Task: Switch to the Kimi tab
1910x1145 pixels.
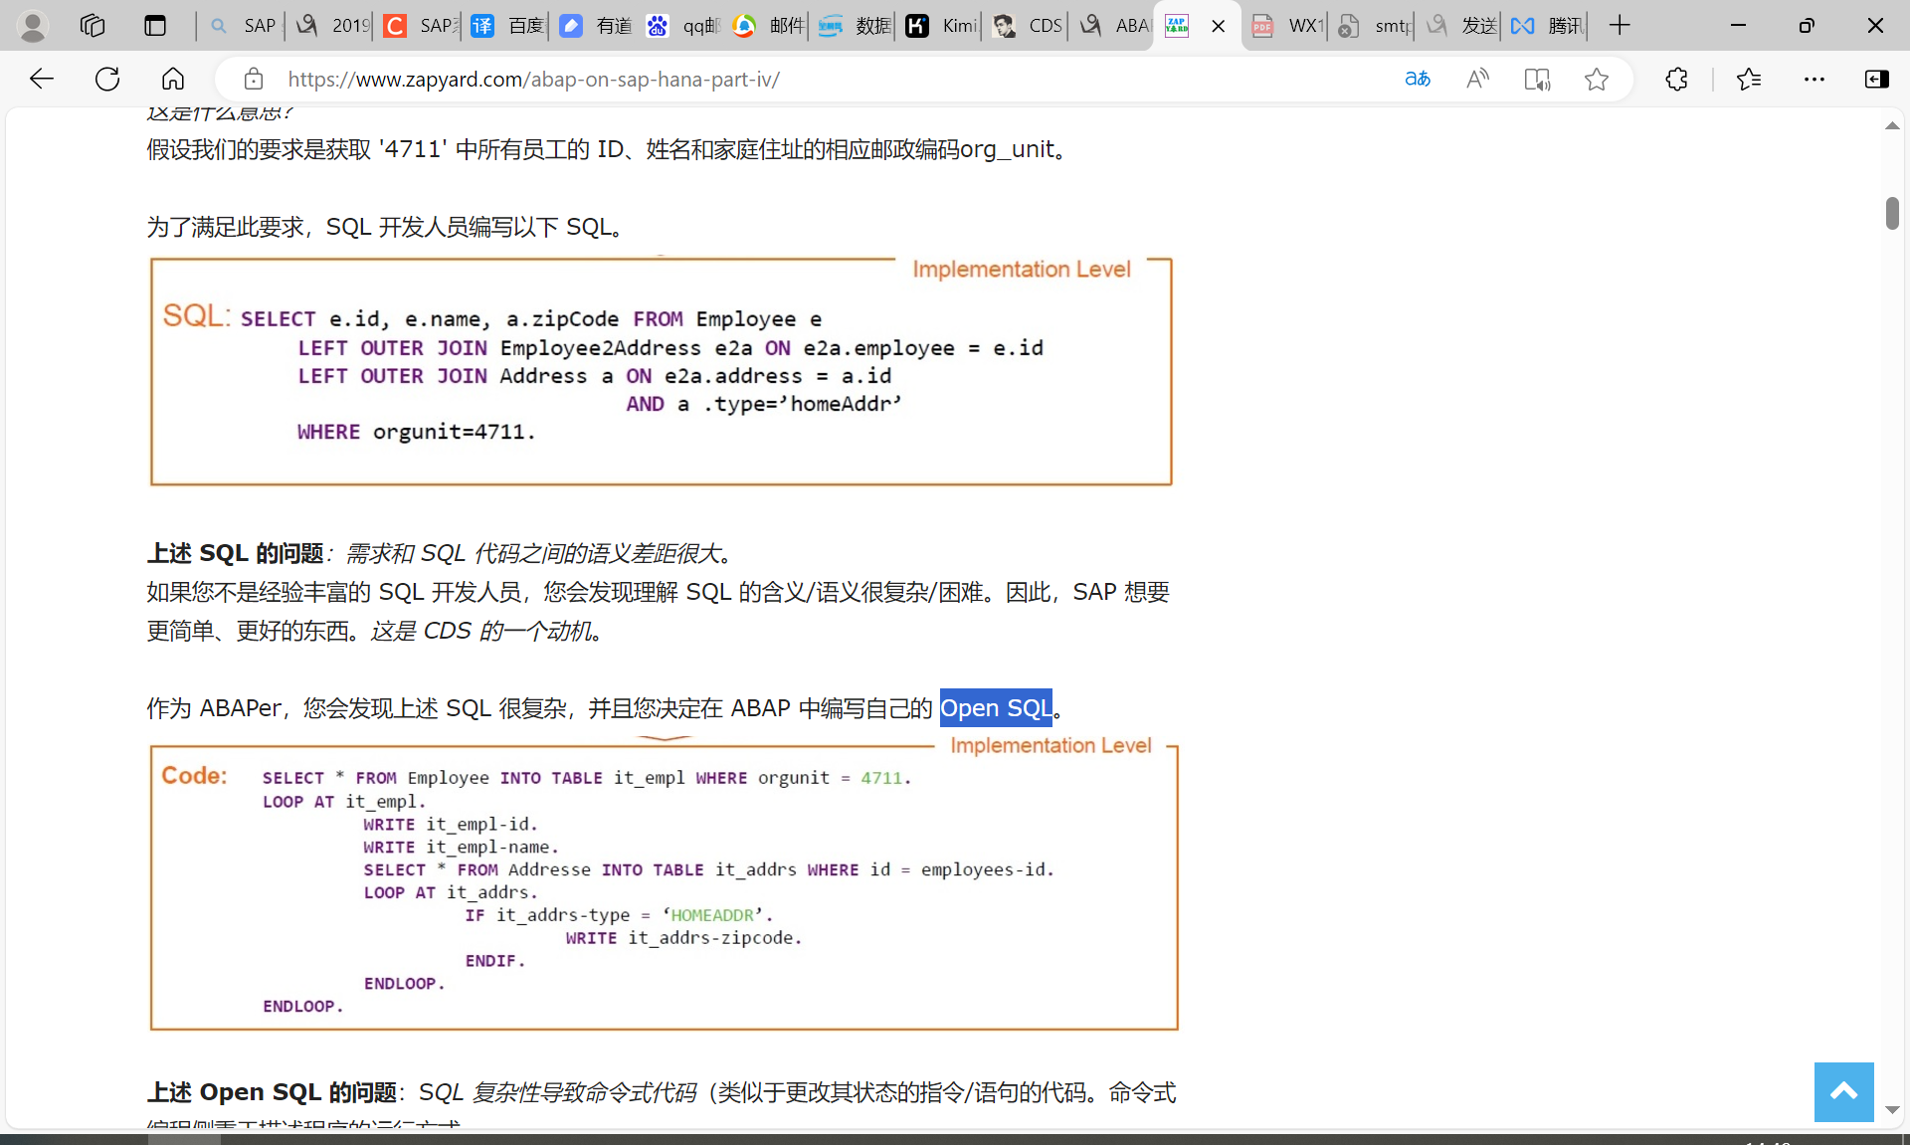Action: 940,26
